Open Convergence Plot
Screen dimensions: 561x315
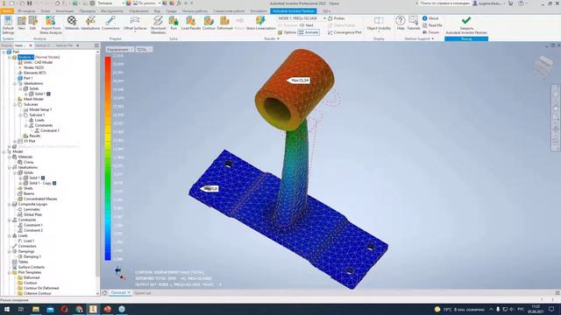point(344,32)
